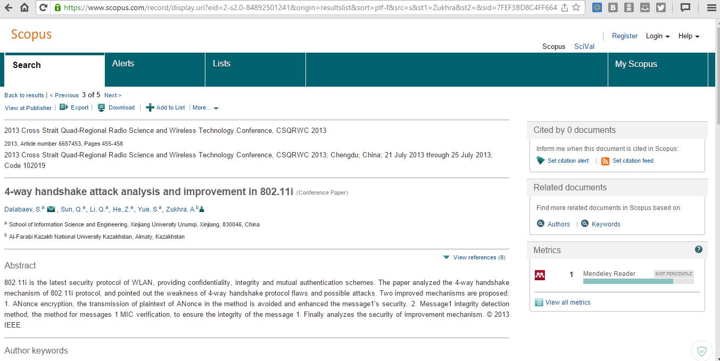Click the Back to results link
This screenshot has width=720, height=361.
pos(24,95)
